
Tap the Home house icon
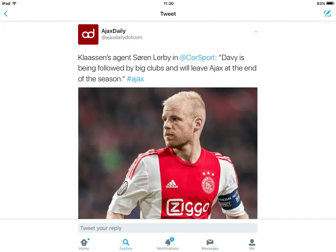(84, 242)
